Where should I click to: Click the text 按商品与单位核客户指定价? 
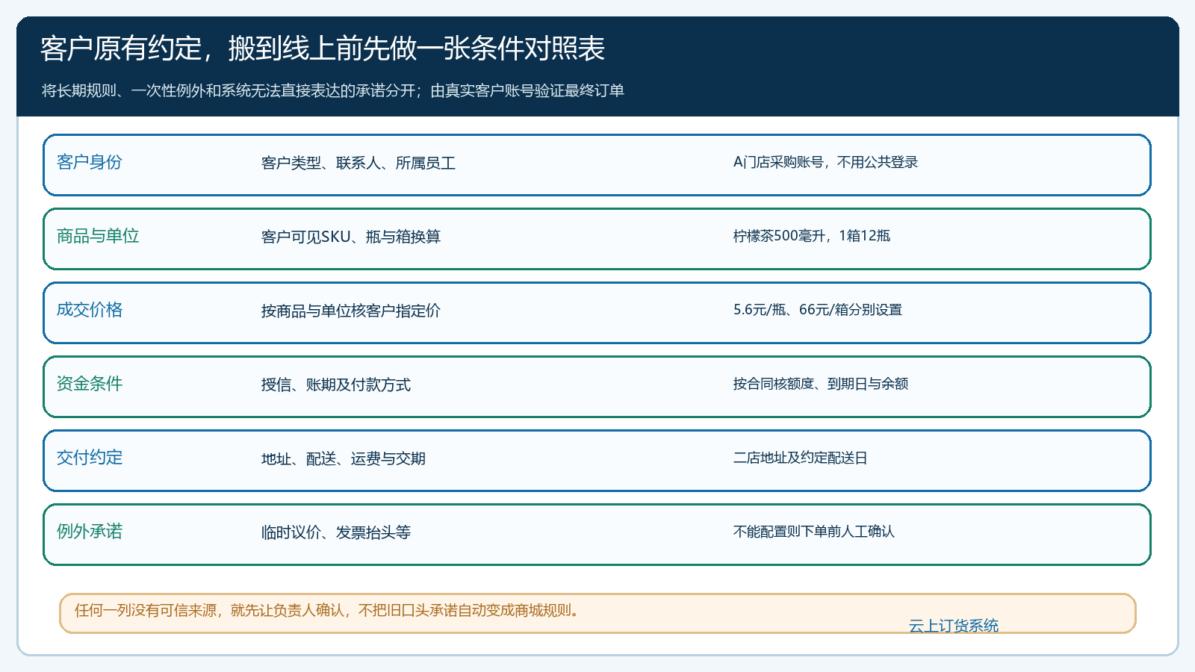pyautogui.click(x=351, y=311)
